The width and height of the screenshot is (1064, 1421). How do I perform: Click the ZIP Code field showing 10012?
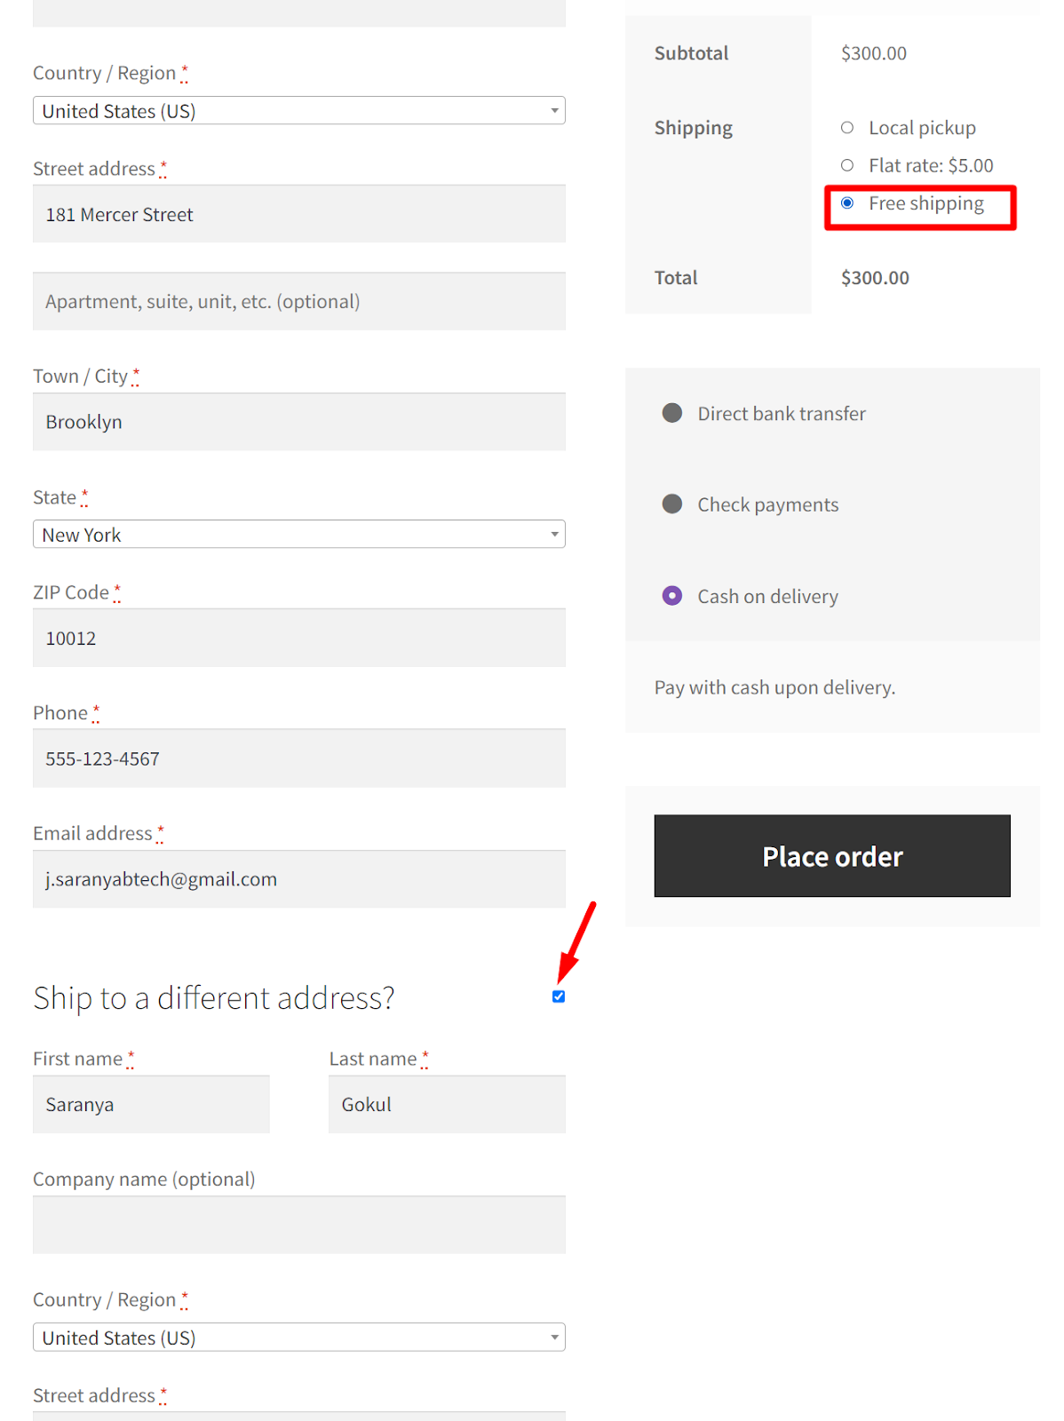[x=298, y=638]
